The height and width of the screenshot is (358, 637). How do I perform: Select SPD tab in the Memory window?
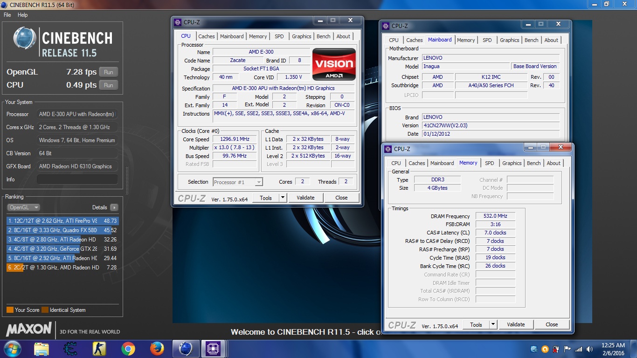(489, 163)
